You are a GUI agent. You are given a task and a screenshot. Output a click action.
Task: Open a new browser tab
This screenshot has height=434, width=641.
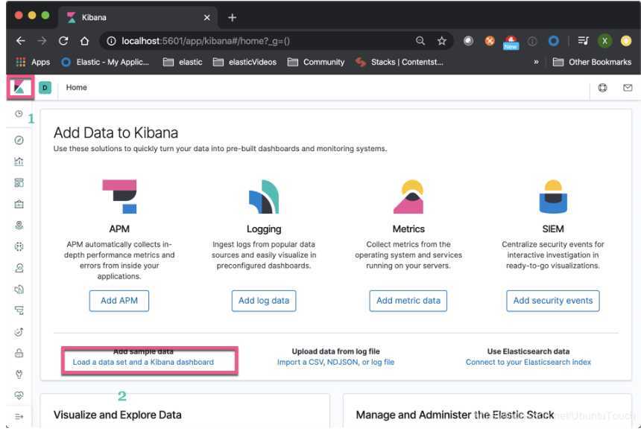click(x=233, y=18)
